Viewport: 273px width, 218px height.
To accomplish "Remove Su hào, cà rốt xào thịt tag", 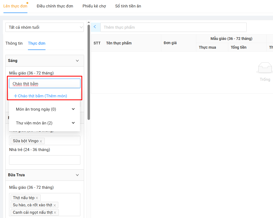I will click(x=55, y=205).
